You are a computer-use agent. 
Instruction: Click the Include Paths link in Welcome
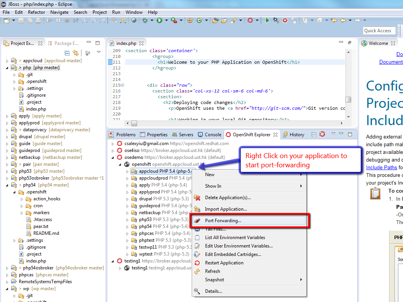(381, 167)
